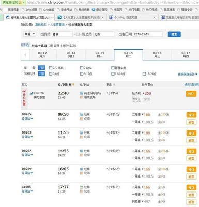Expand 经停站 stops under G1505
This screenshot has height=207, width=199.
coord(27,191)
